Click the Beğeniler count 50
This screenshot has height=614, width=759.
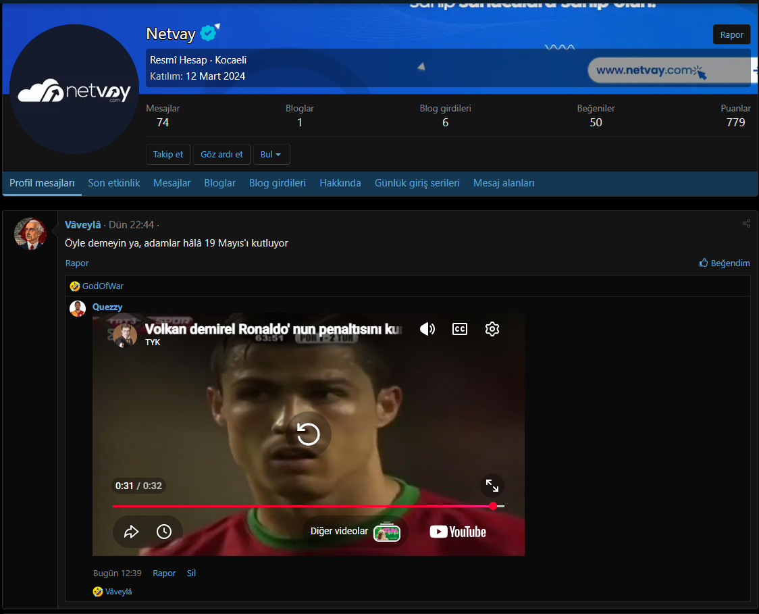click(596, 122)
